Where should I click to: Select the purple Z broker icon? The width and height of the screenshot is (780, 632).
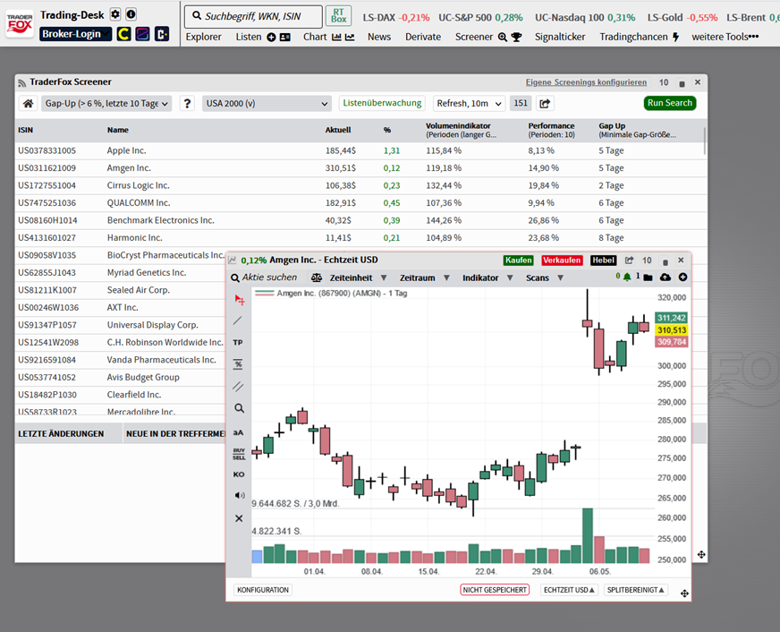(143, 34)
